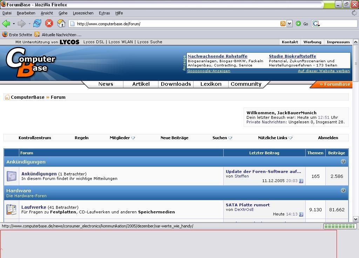Open Neue Beiträge link
Image resolution: width=359 pixels, height=258 pixels.
(x=175, y=138)
